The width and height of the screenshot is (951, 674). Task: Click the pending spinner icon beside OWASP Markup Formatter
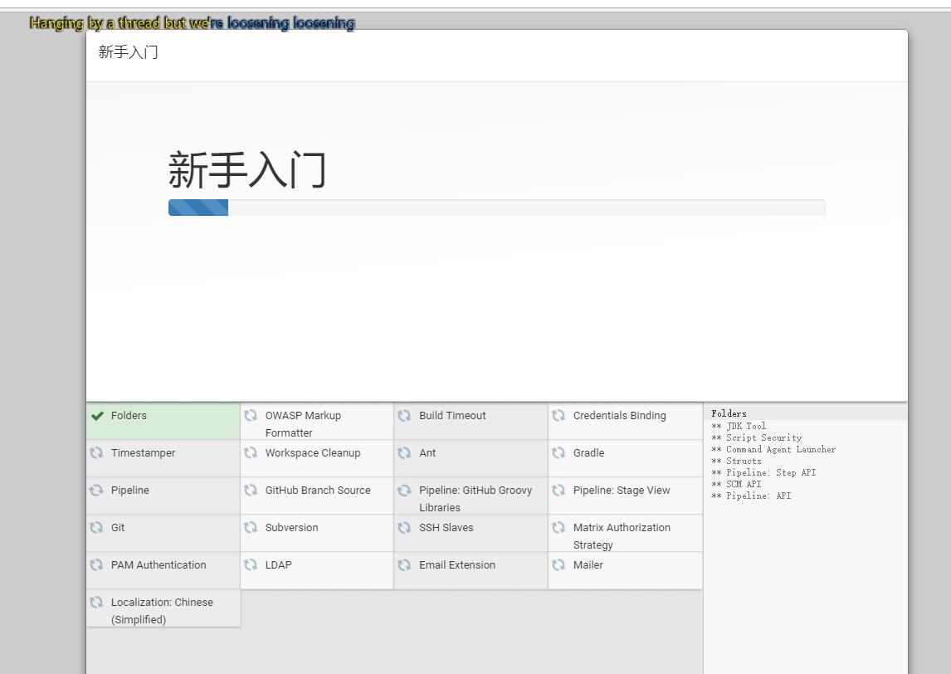[251, 416]
